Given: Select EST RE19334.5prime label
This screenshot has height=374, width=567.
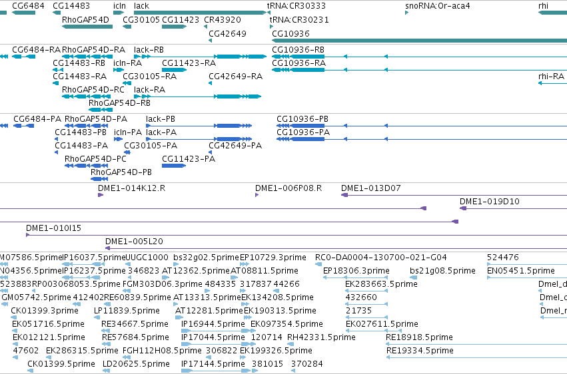Looking at the screenshot, I should coord(420,351).
